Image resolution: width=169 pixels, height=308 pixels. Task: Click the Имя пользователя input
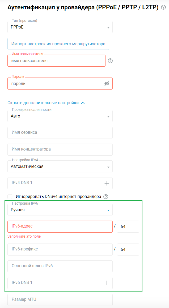[53, 61]
